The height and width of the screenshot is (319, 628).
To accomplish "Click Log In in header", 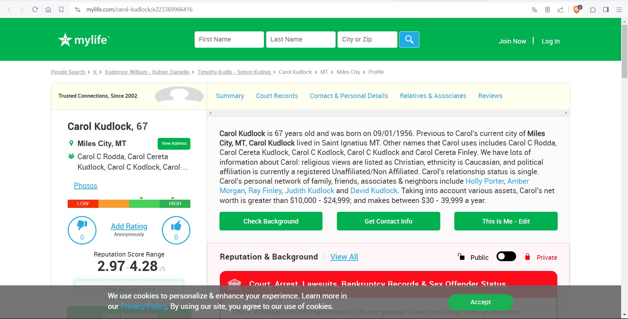I will click(x=550, y=41).
